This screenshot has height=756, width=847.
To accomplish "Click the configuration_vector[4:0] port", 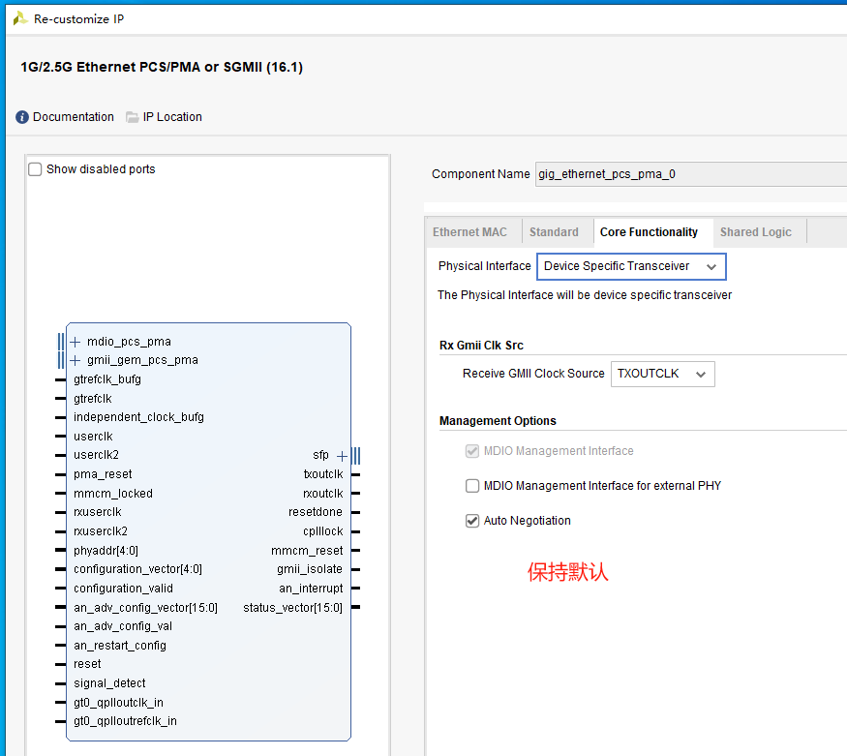I will (137, 569).
